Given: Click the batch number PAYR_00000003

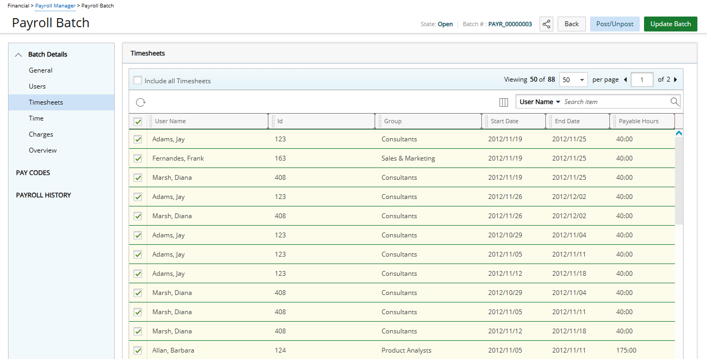Looking at the screenshot, I should (x=510, y=24).
